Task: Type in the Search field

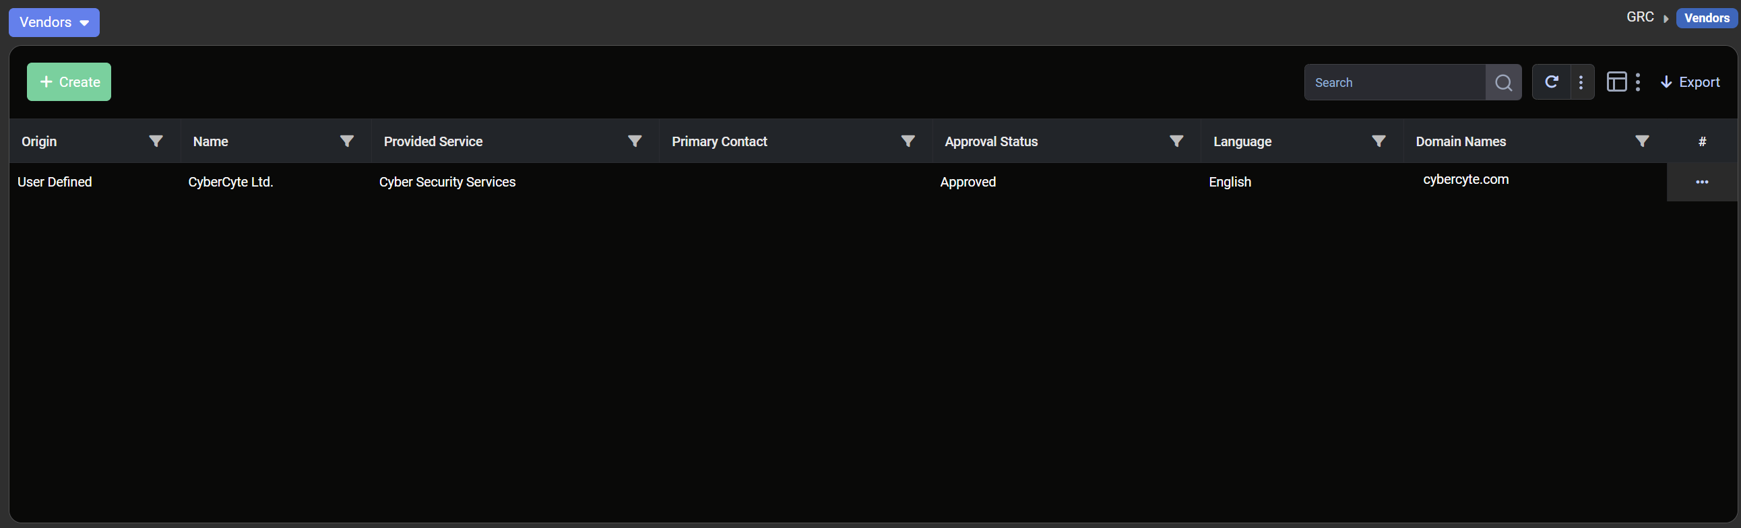Action: coord(1394,82)
